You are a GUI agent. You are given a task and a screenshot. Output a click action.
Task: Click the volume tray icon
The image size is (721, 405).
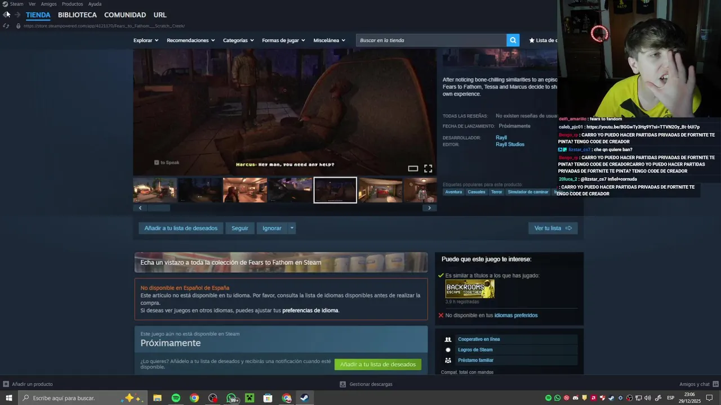click(647, 398)
